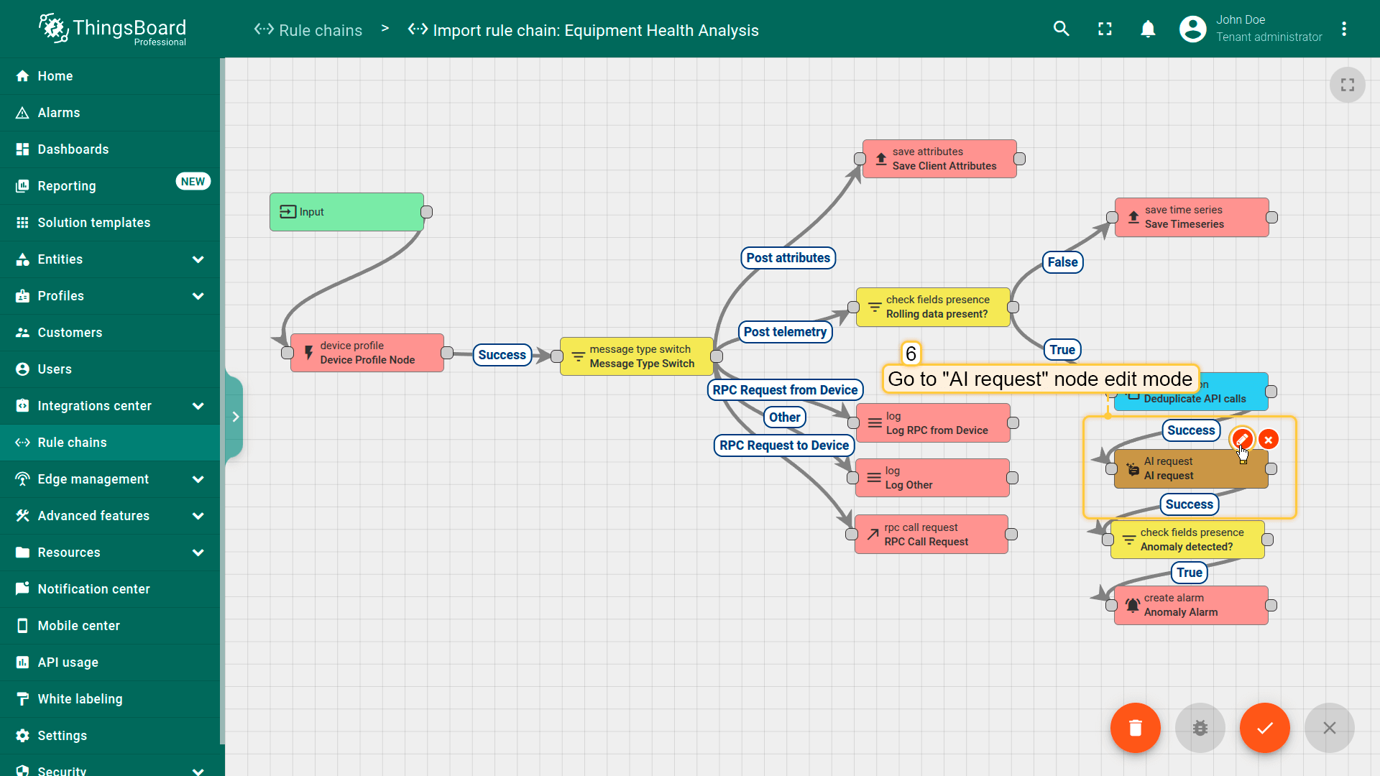The height and width of the screenshot is (776, 1380).
Task: Select the Message Type Switch node
Action: coord(637,356)
